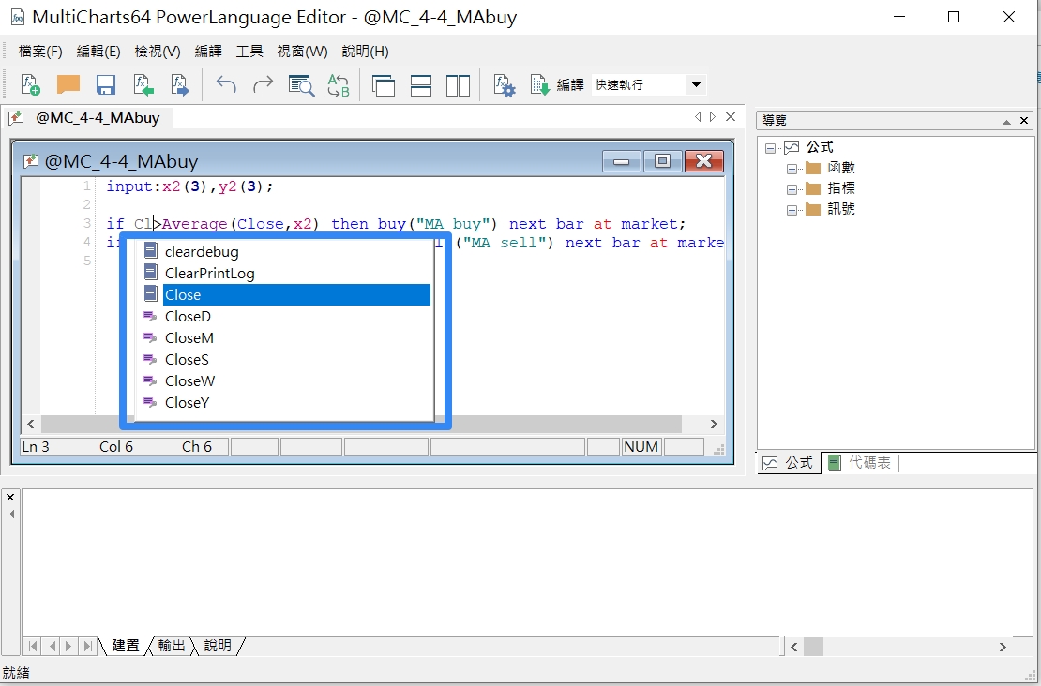Minimize the inner @MC_4-4_MAbuy code window
Image resolution: width=1041 pixels, height=686 pixels.
pyautogui.click(x=622, y=161)
